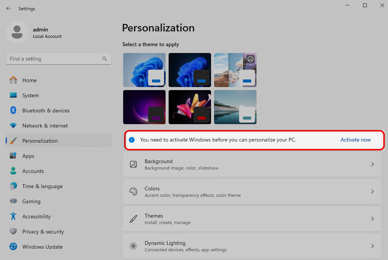Open Colors settings via its chevron
This screenshot has height=260, width=388.
tap(372, 191)
